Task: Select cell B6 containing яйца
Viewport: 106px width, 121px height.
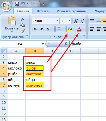Action: point(35,80)
